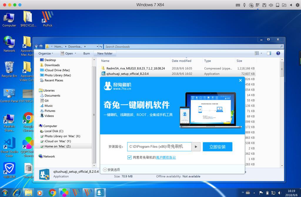Image resolution: width=301 pixels, height=197 pixels.
Task: Select Local Disk (C:) in sidebar
Action: (54, 131)
